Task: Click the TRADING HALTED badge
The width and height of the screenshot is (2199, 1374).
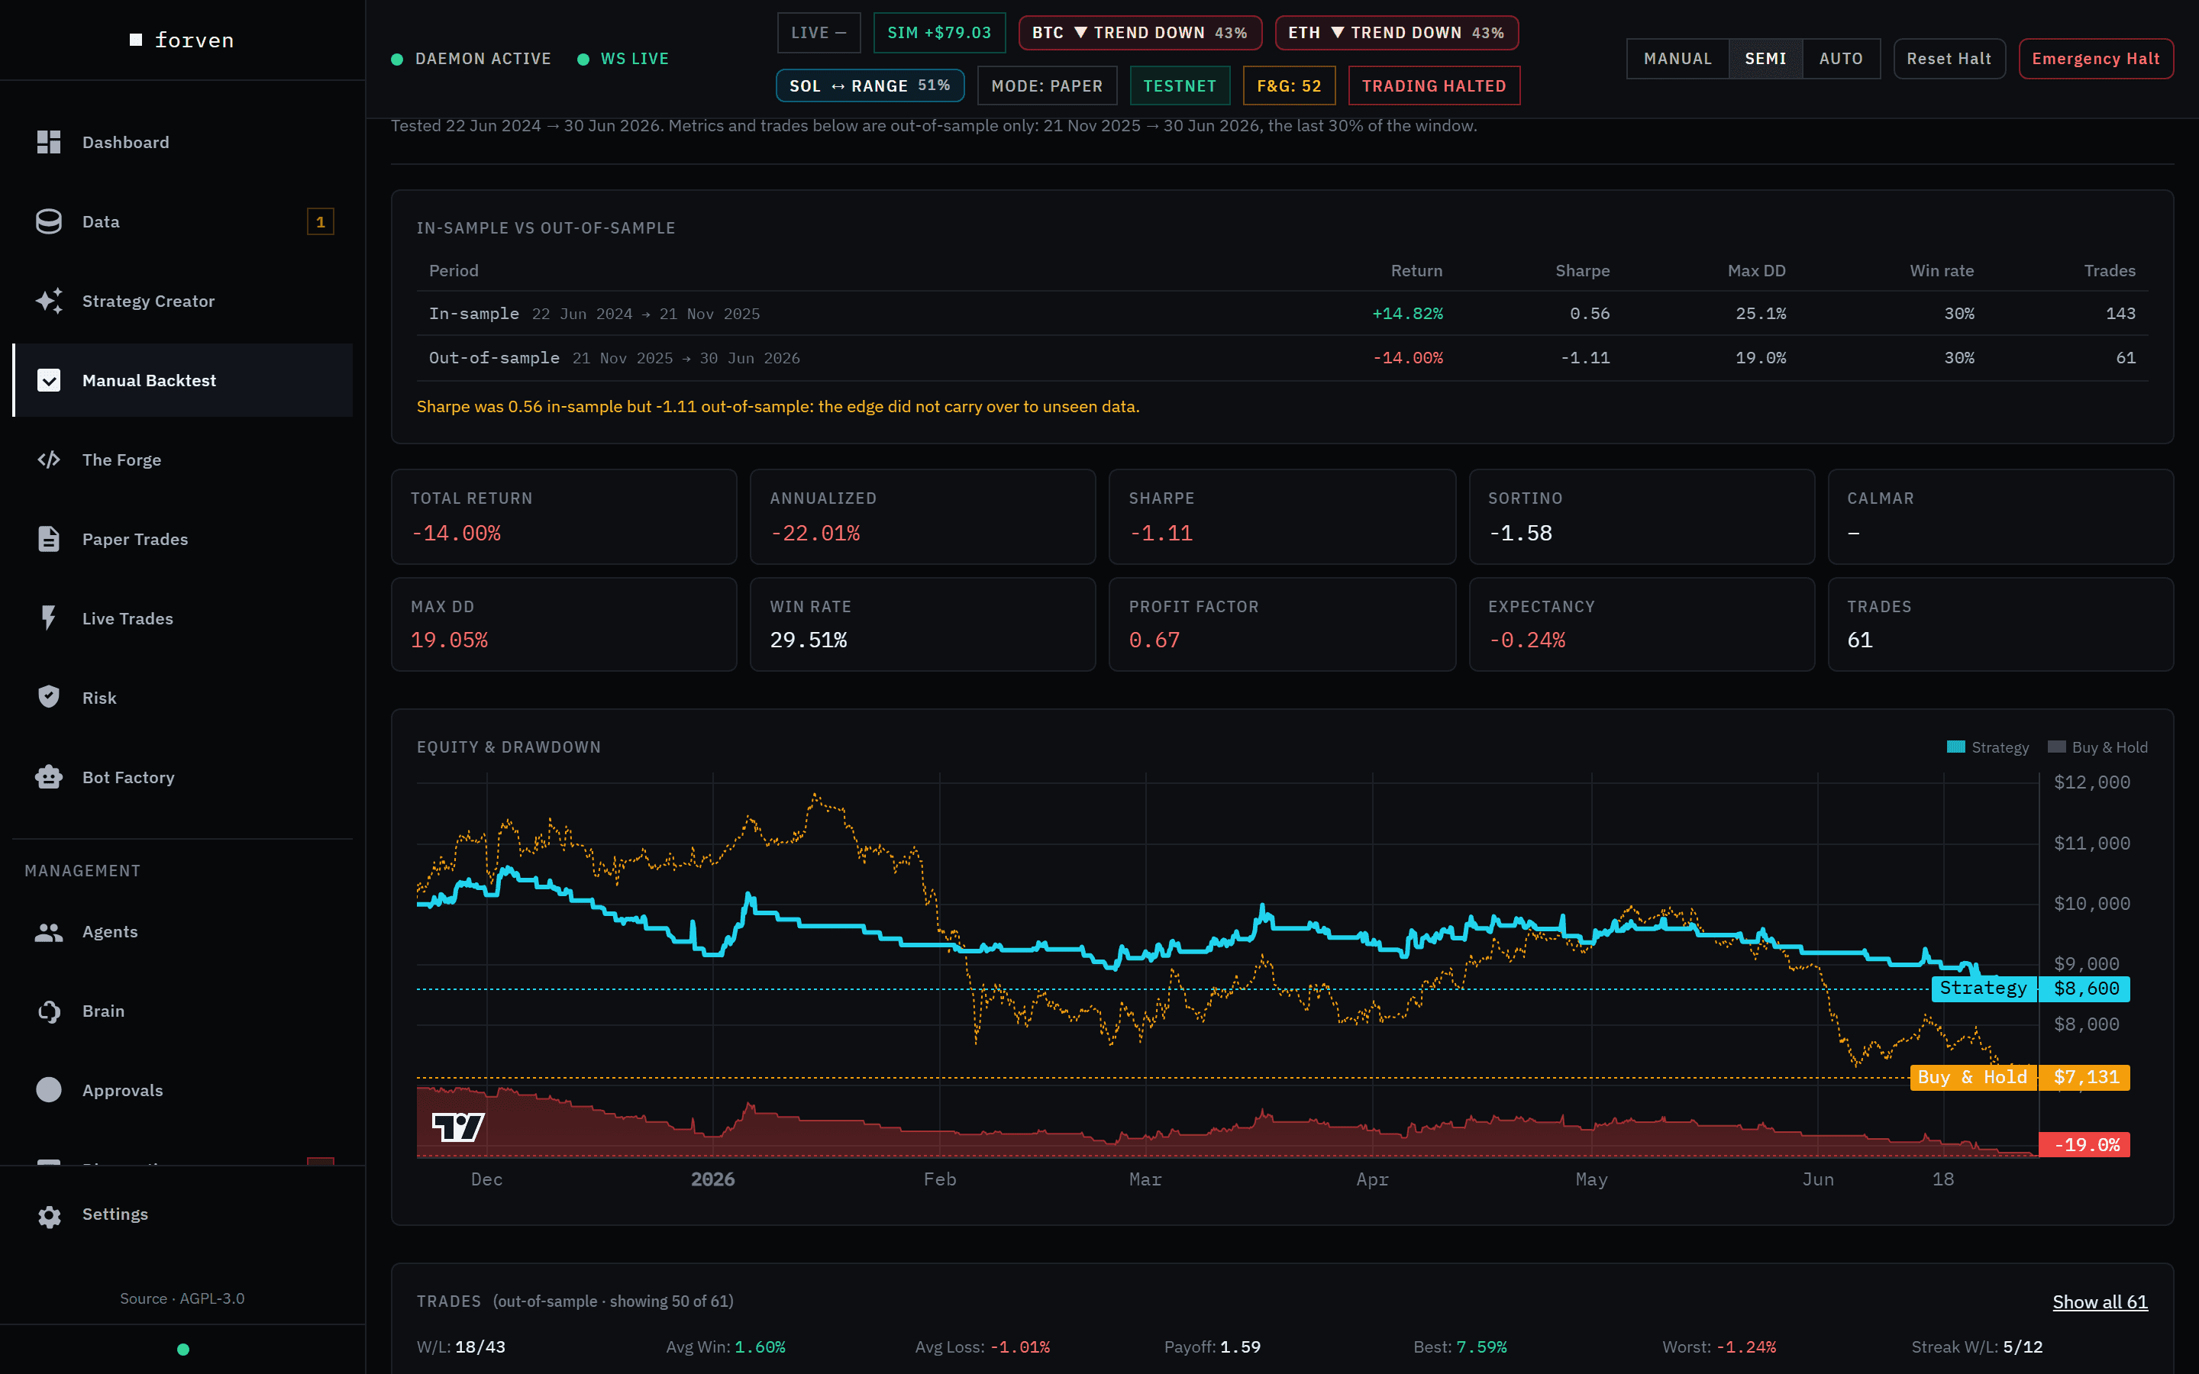Action: coord(1434,85)
